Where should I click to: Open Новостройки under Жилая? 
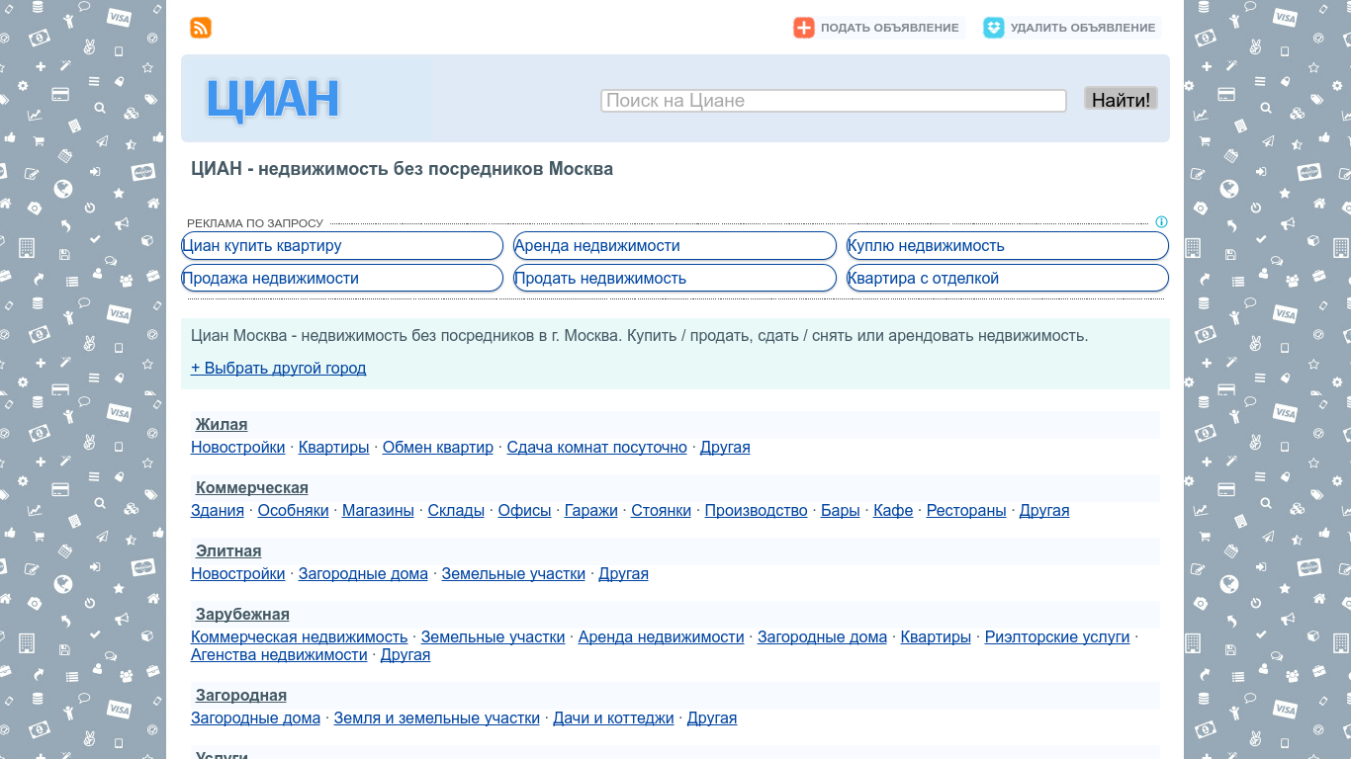[x=237, y=448]
